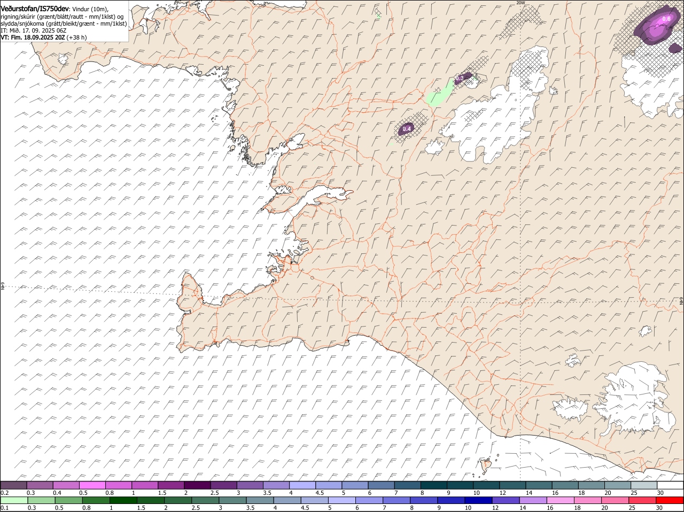The image size is (684, 512).
Task: Pick upper scale swatch between 0.2 and 0.3
Action: 14,485
